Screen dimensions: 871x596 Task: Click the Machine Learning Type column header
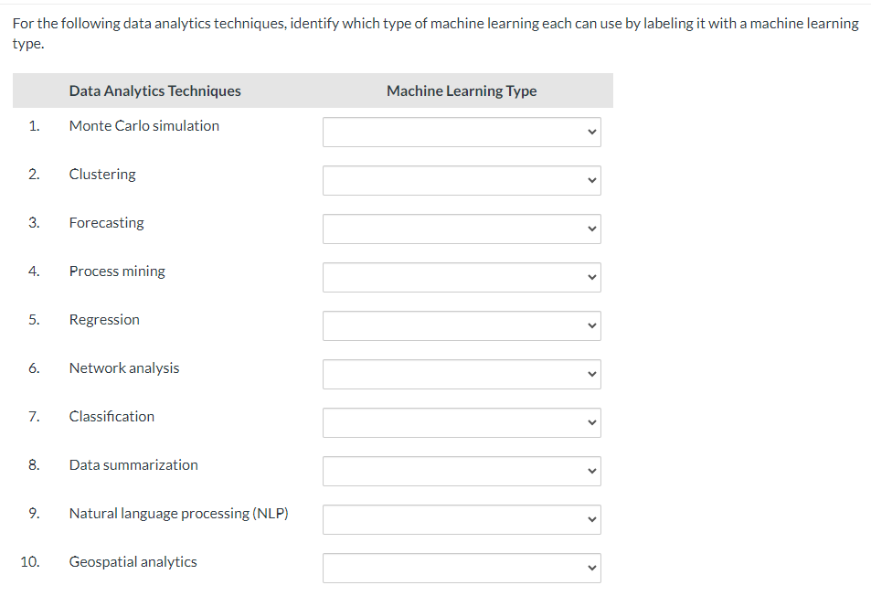461,90
